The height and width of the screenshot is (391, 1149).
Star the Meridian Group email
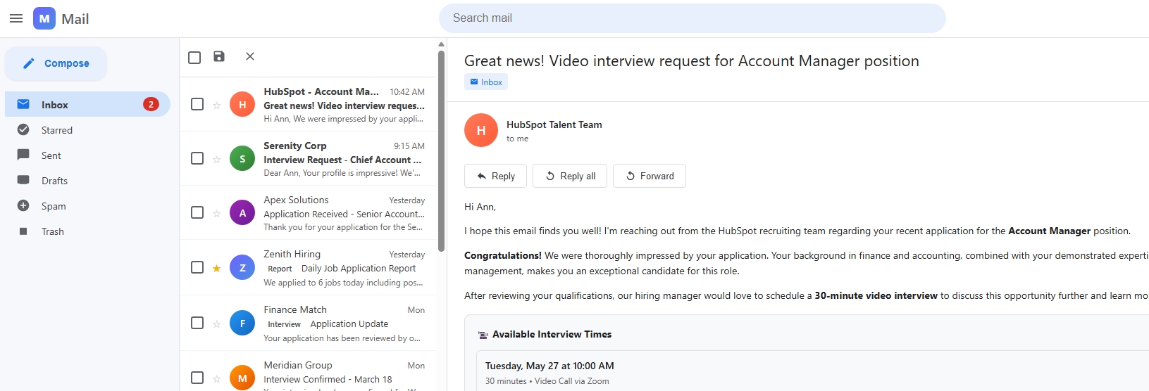pyautogui.click(x=217, y=378)
